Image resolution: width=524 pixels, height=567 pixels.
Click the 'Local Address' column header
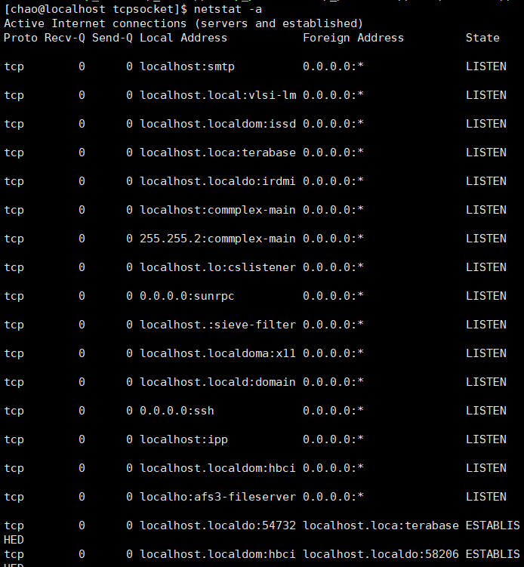pyautogui.click(x=183, y=38)
